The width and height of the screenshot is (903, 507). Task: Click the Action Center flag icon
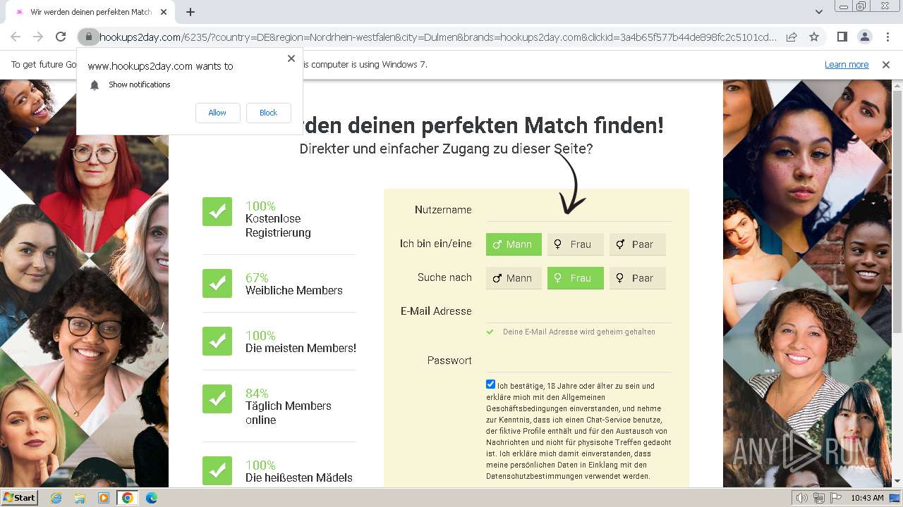coord(836,498)
